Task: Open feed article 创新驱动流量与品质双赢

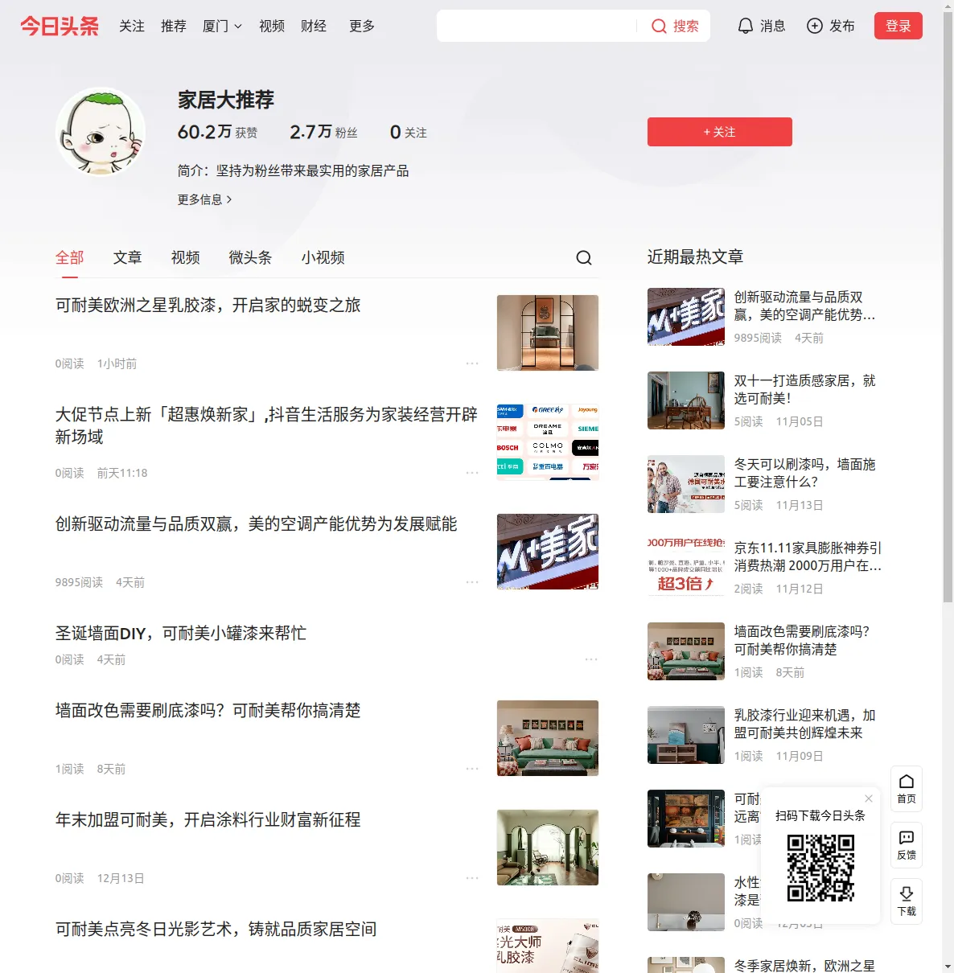Action: point(257,524)
